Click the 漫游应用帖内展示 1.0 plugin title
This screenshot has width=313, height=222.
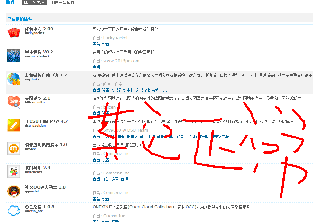[x=46, y=145]
